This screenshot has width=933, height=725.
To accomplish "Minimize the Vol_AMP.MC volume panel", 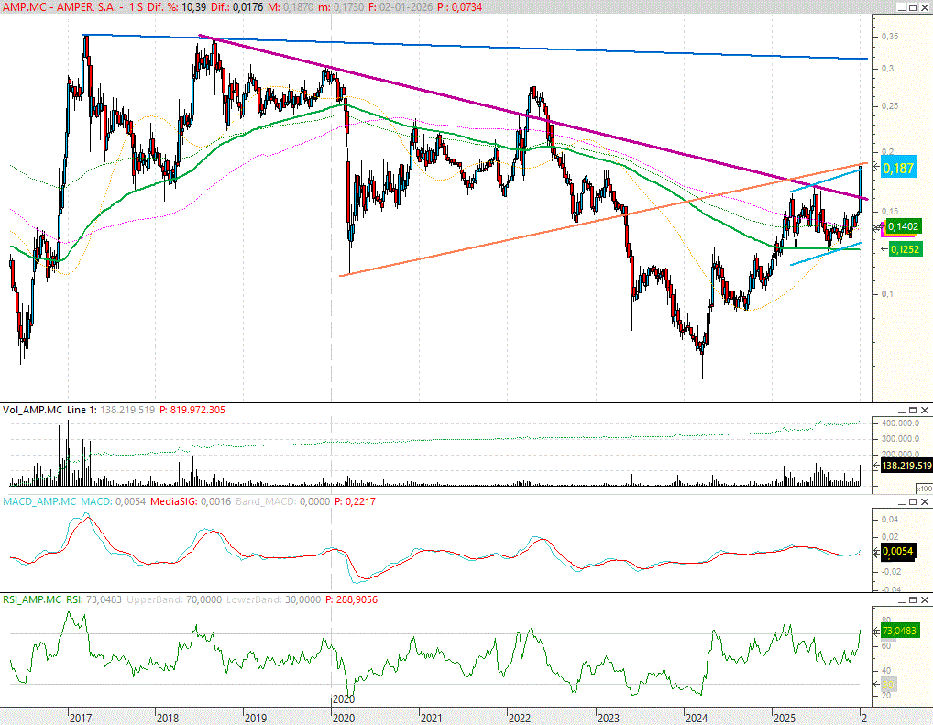I will pyautogui.click(x=902, y=410).
